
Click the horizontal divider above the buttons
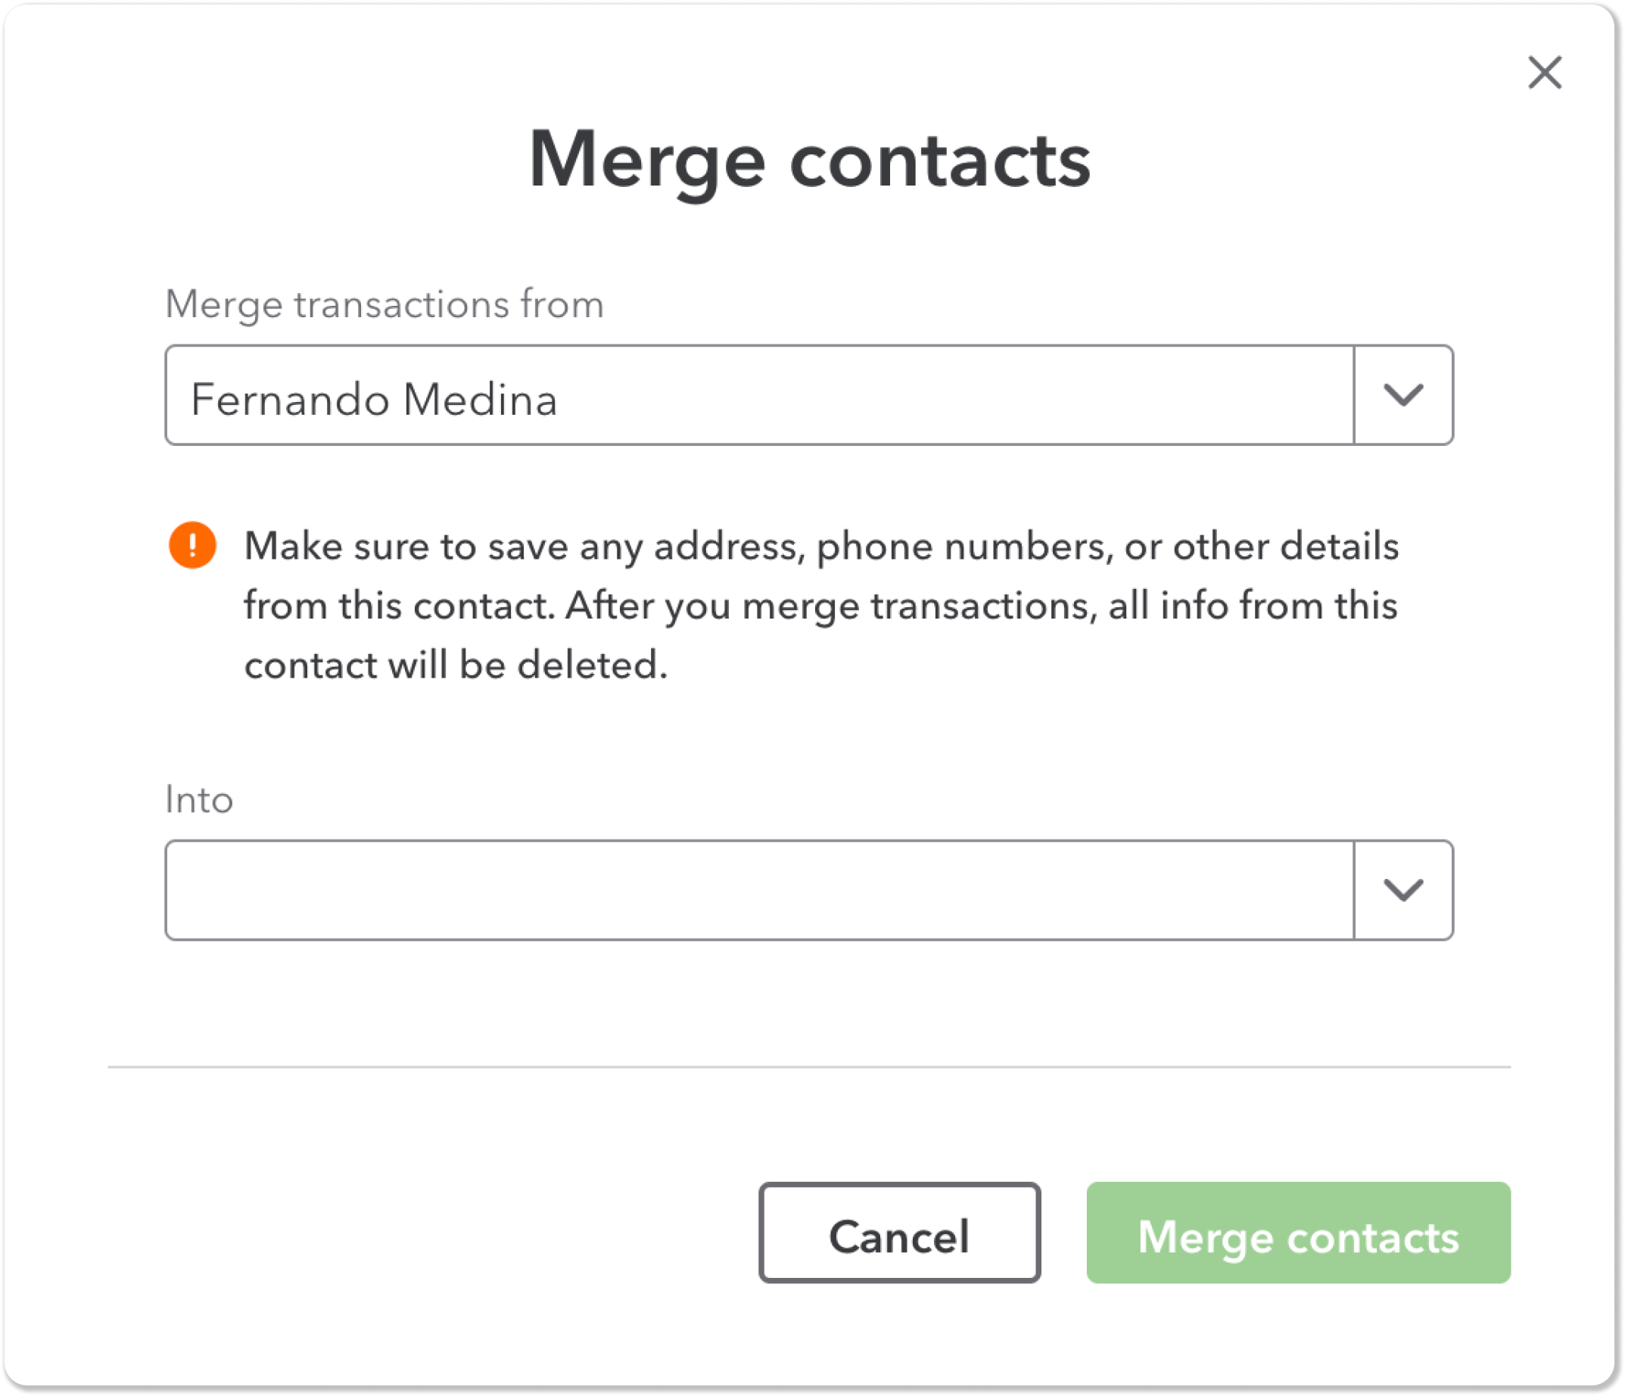tap(809, 1067)
